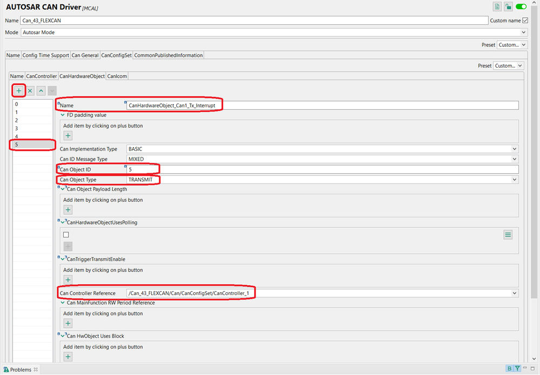
Task: Collapse Can MainFunction RW Period Reference section
Action: 63,302
